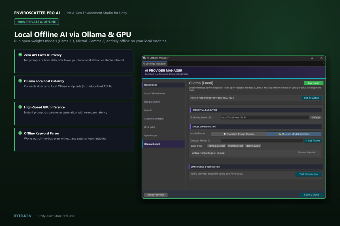Click the Offline Keyword Parser card
Viewport: 340px width, 226px height.
point(74,140)
